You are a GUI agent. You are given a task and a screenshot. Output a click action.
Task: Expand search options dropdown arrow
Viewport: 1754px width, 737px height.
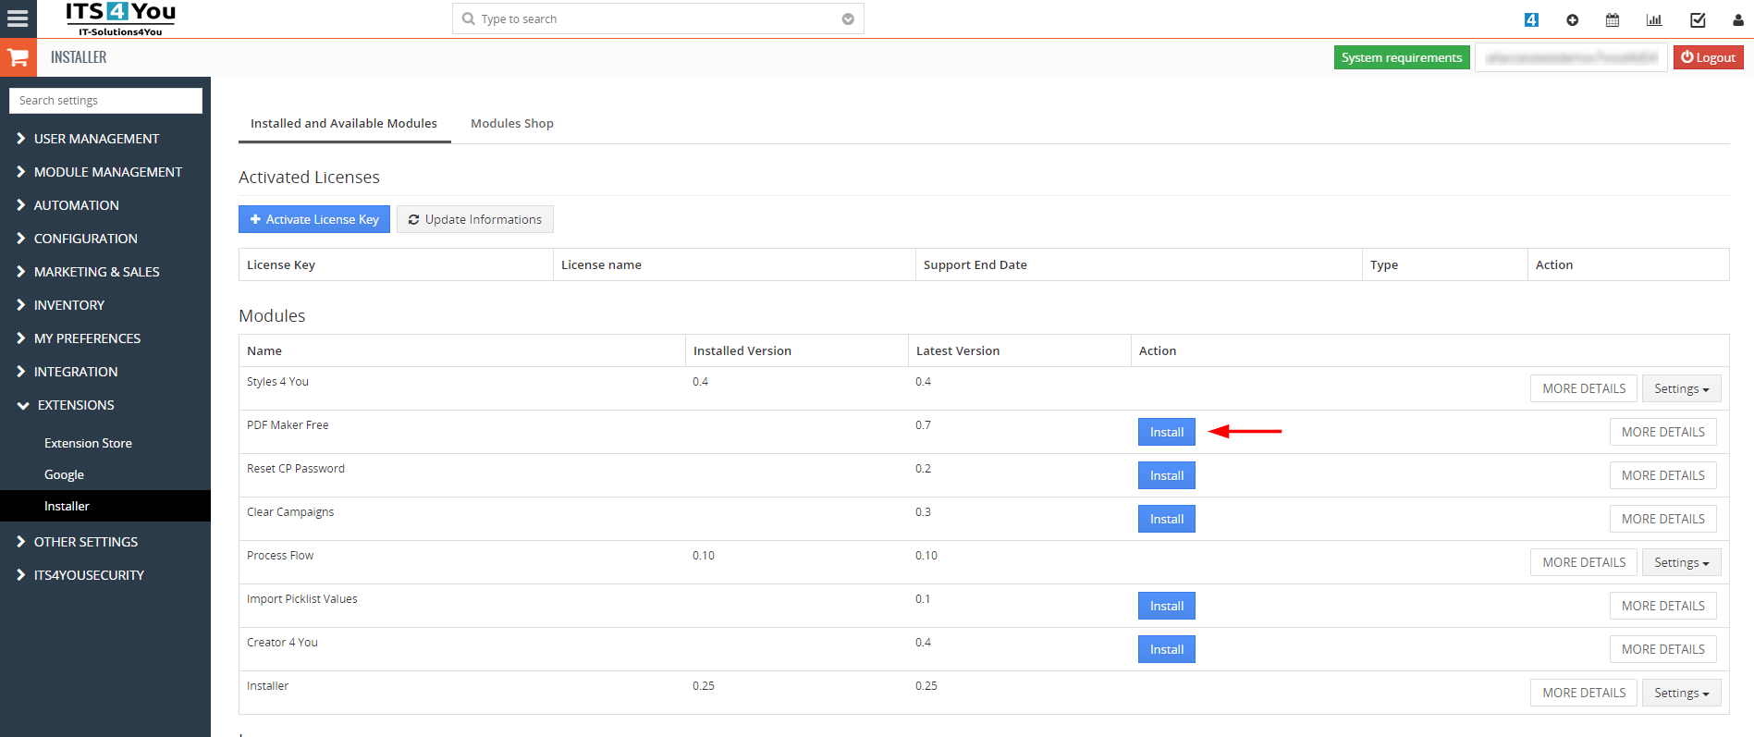[848, 18]
